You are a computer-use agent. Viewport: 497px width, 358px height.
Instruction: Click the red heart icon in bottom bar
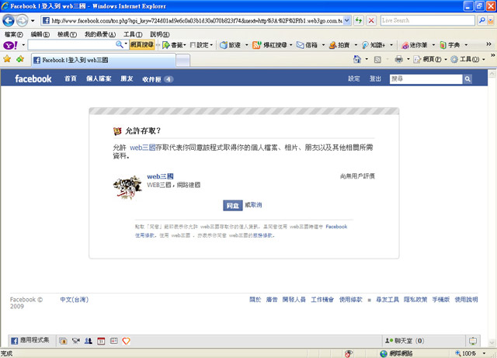(126, 341)
